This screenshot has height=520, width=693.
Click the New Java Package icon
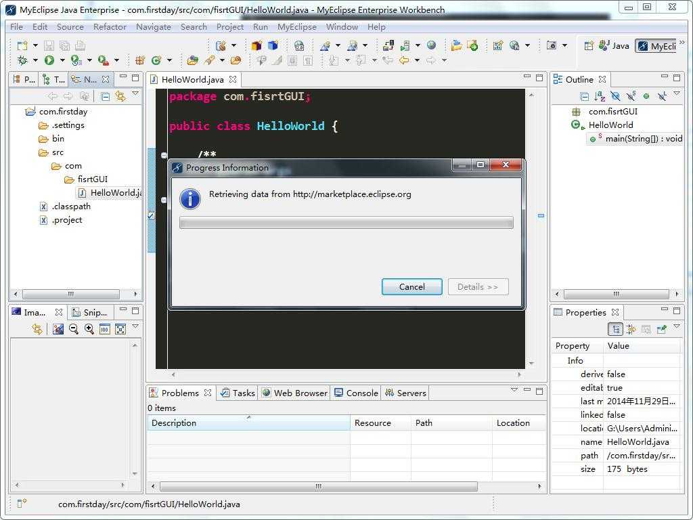[x=139, y=60]
